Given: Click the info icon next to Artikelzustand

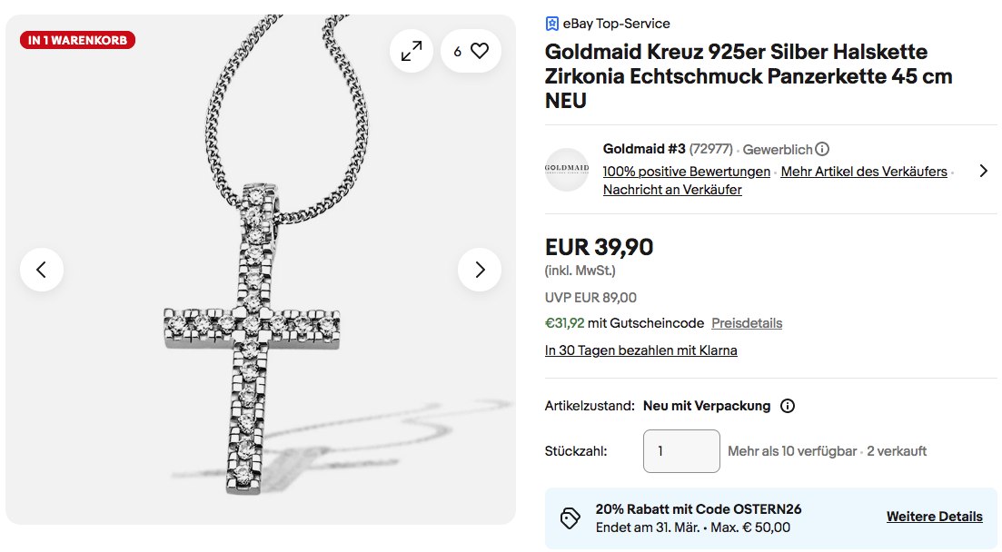Looking at the screenshot, I should click(x=788, y=406).
